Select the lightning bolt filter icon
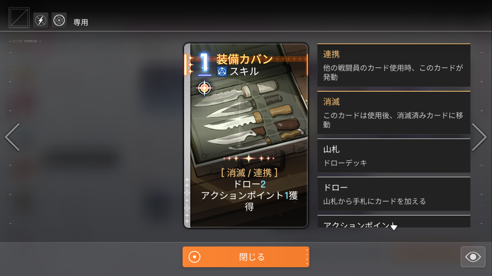 [x=41, y=20]
